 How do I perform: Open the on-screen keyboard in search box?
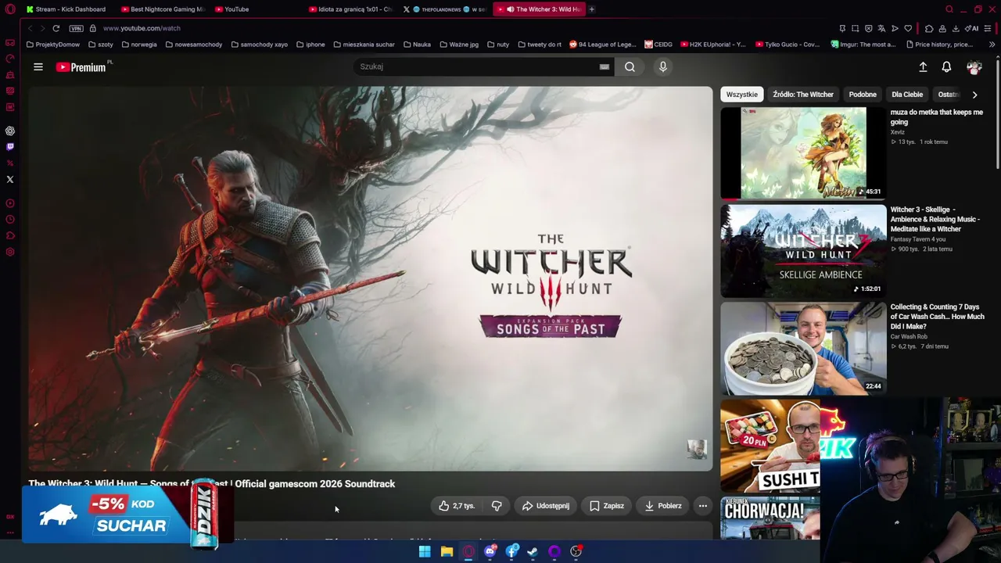pyautogui.click(x=605, y=67)
